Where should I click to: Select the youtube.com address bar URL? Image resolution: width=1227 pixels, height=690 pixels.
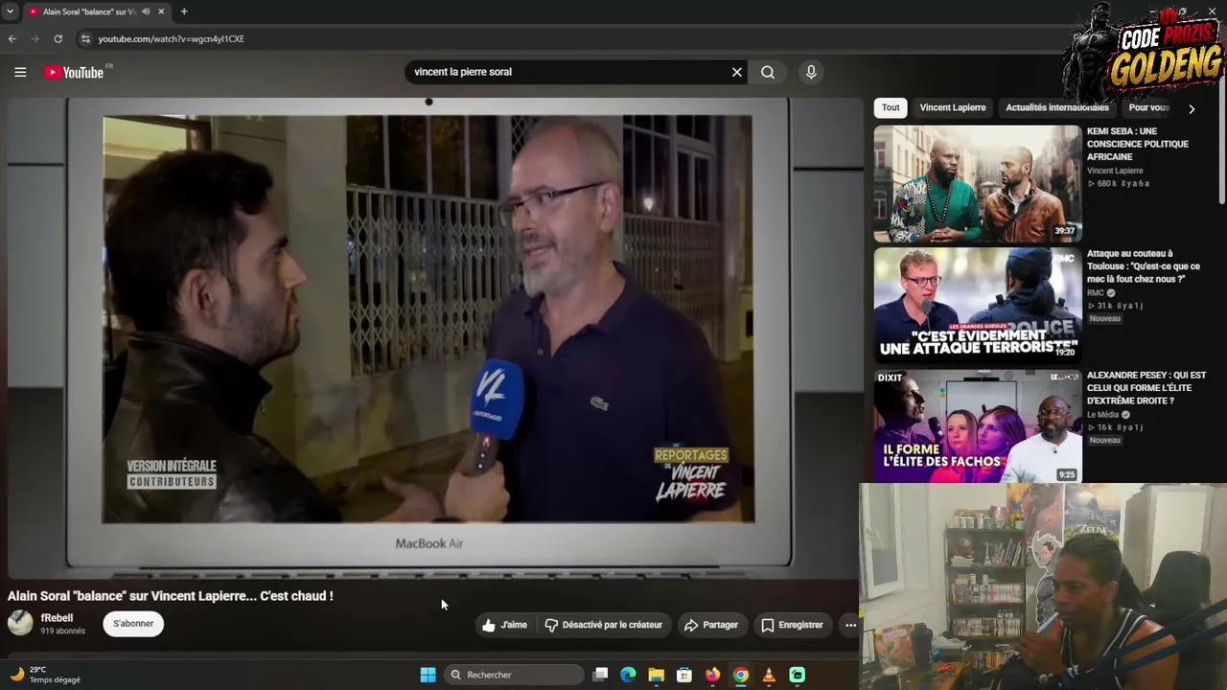click(x=171, y=39)
